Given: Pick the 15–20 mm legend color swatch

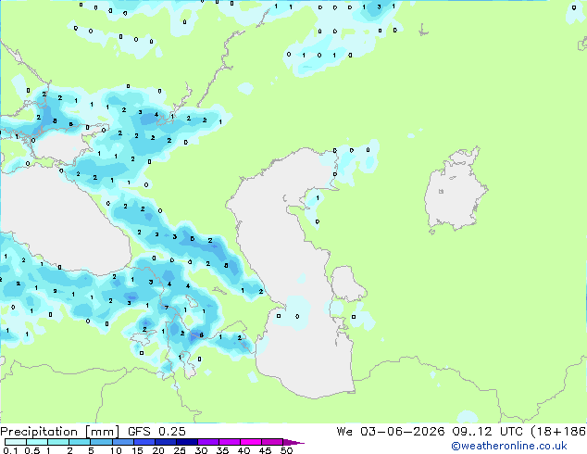Looking at the screenshot, I should tap(144, 442).
